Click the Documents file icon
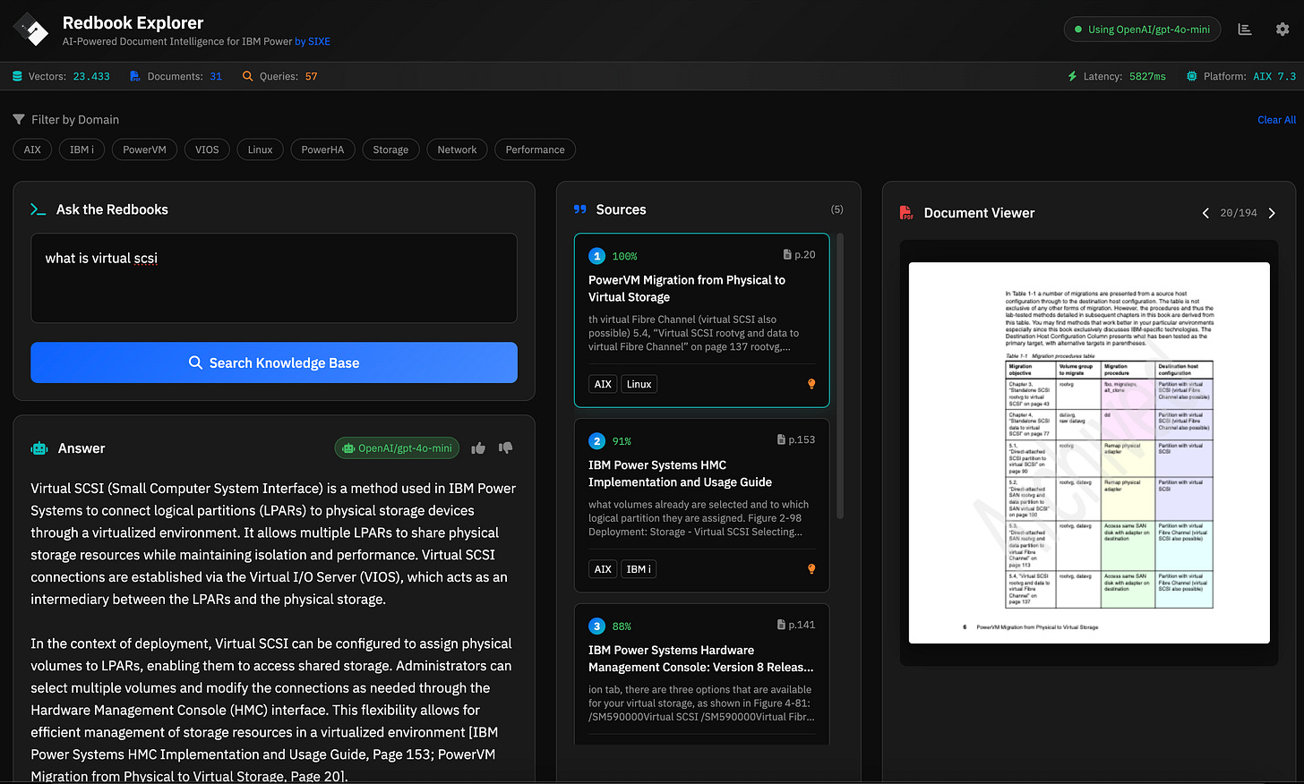The height and width of the screenshot is (784, 1304). tap(135, 76)
